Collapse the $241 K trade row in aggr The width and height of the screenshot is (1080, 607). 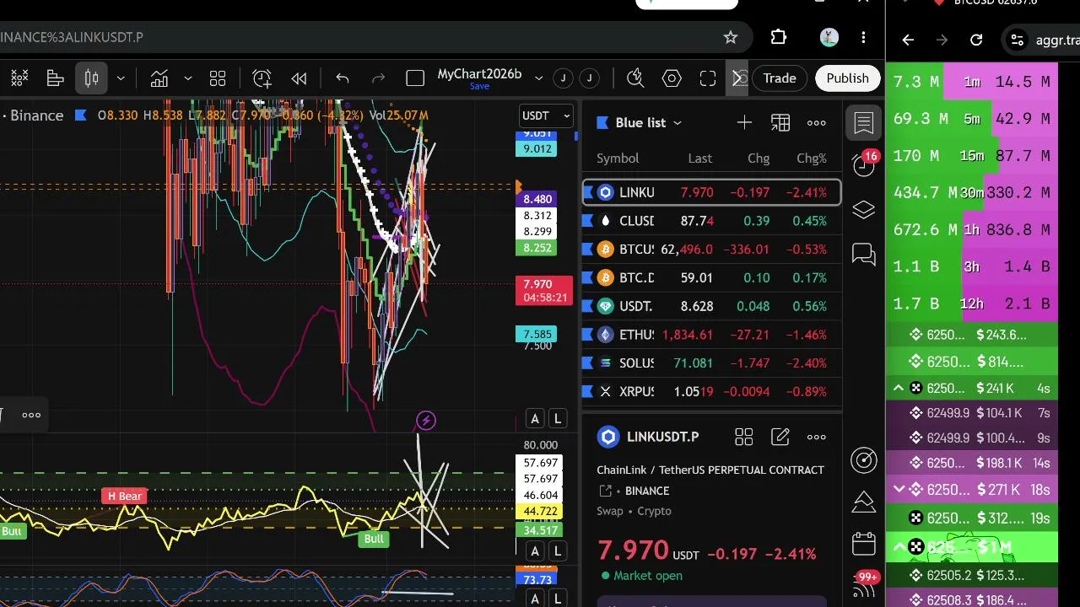tap(899, 389)
